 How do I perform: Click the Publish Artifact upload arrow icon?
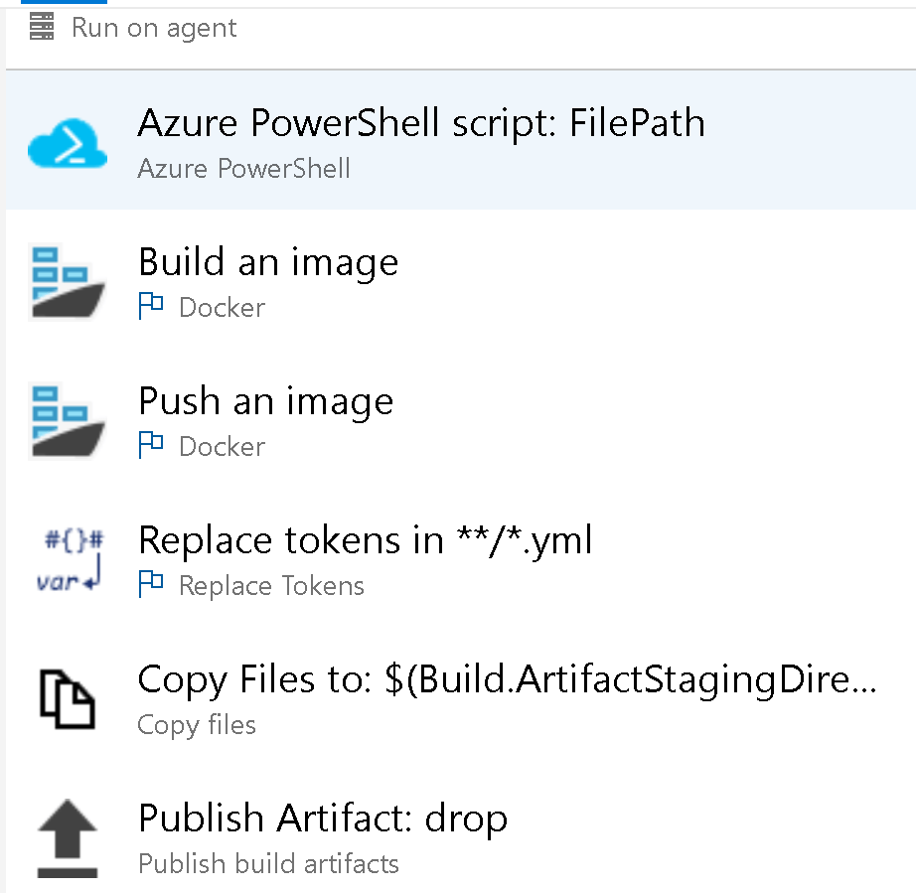pos(67,841)
